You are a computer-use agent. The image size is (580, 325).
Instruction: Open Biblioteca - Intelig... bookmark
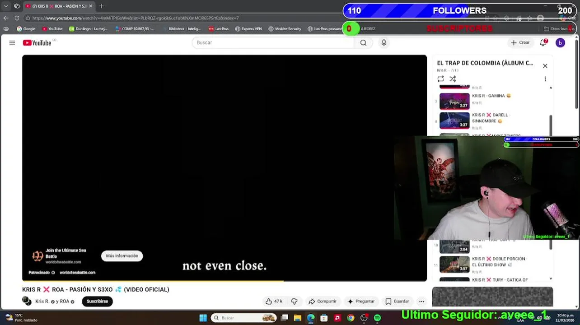pyautogui.click(x=181, y=29)
